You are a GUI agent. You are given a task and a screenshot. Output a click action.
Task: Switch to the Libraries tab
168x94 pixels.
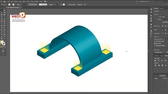pyautogui.click(x=162, y=8)
